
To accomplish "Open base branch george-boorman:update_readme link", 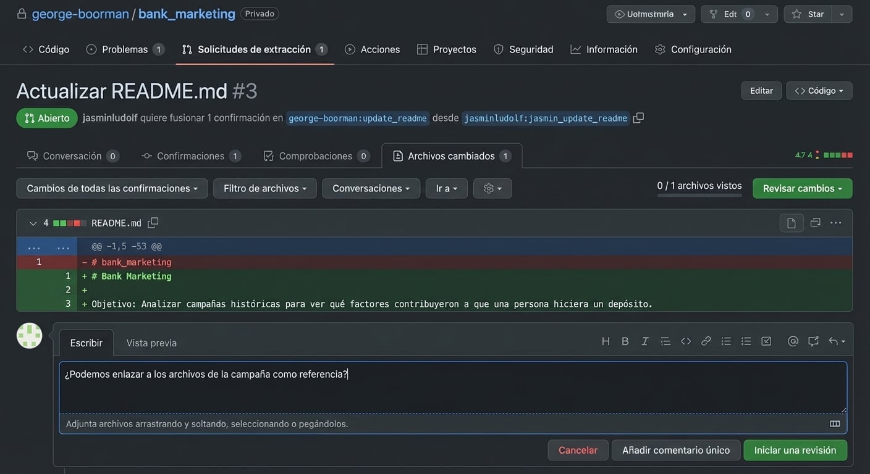I will (358, 118).
